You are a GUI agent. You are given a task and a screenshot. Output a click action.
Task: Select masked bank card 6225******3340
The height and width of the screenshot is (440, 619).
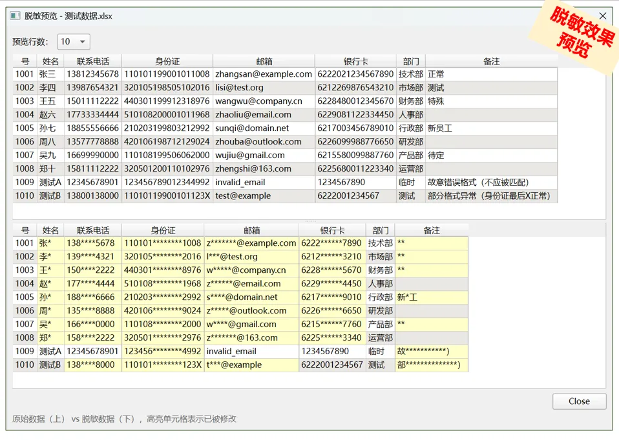[332, 338]
